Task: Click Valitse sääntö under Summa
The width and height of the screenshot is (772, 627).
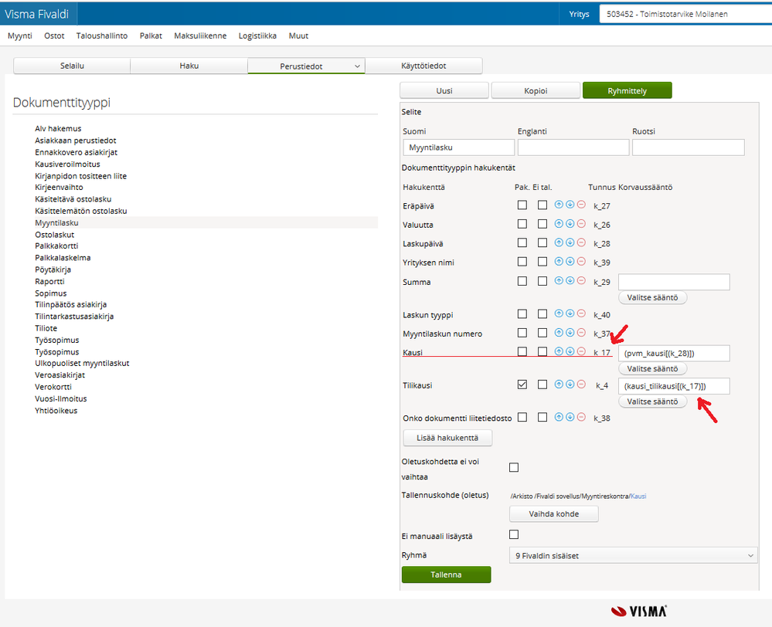Action: (x=652, y=298)
